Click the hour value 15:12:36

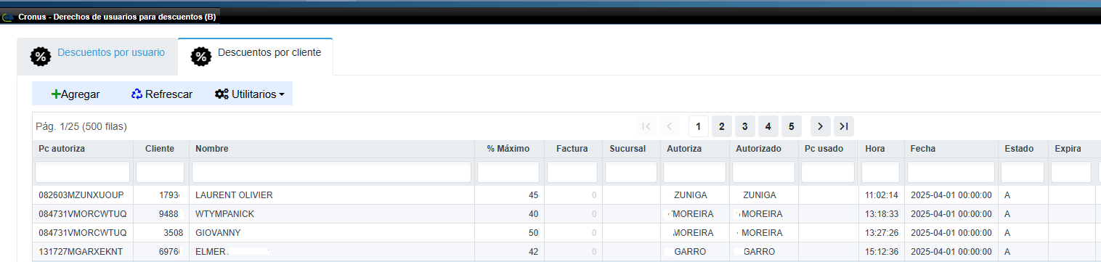881,252
